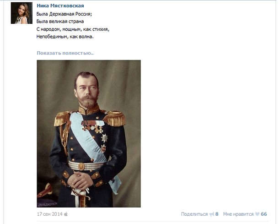Image resolution: width=279 pixels, height=224 pixels.
Task: Click the Apple device icon beside date
Action: [x=66, y=214]
